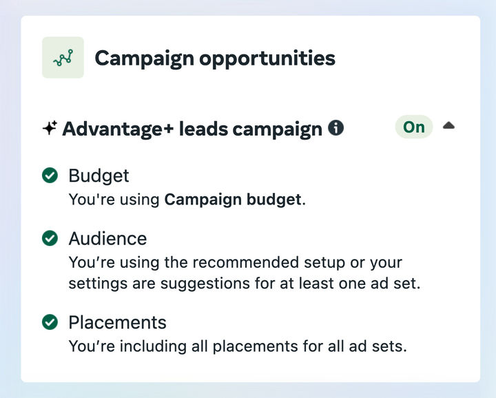
Task: Click the sparkle icon beside Advantage+
Action: (x=50, y=128)
